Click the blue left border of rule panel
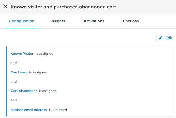The height and width of the screenshot is (118, 176). point(6,82)
